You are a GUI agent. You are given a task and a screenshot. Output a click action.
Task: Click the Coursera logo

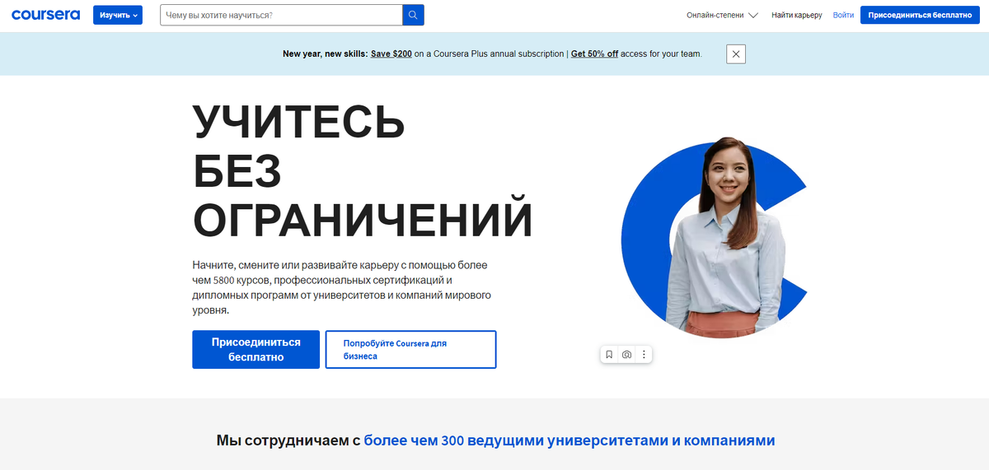click(x=45, y=15)
